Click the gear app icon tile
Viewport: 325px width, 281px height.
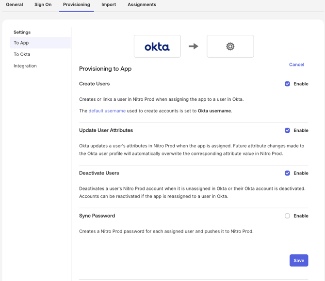[x=230, y=46]
